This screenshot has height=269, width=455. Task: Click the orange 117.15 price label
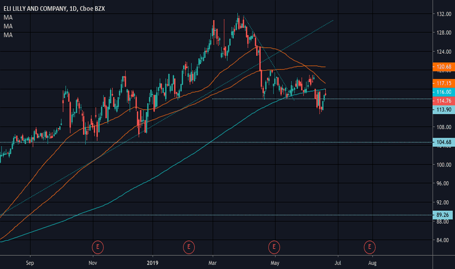coord(444,83)
